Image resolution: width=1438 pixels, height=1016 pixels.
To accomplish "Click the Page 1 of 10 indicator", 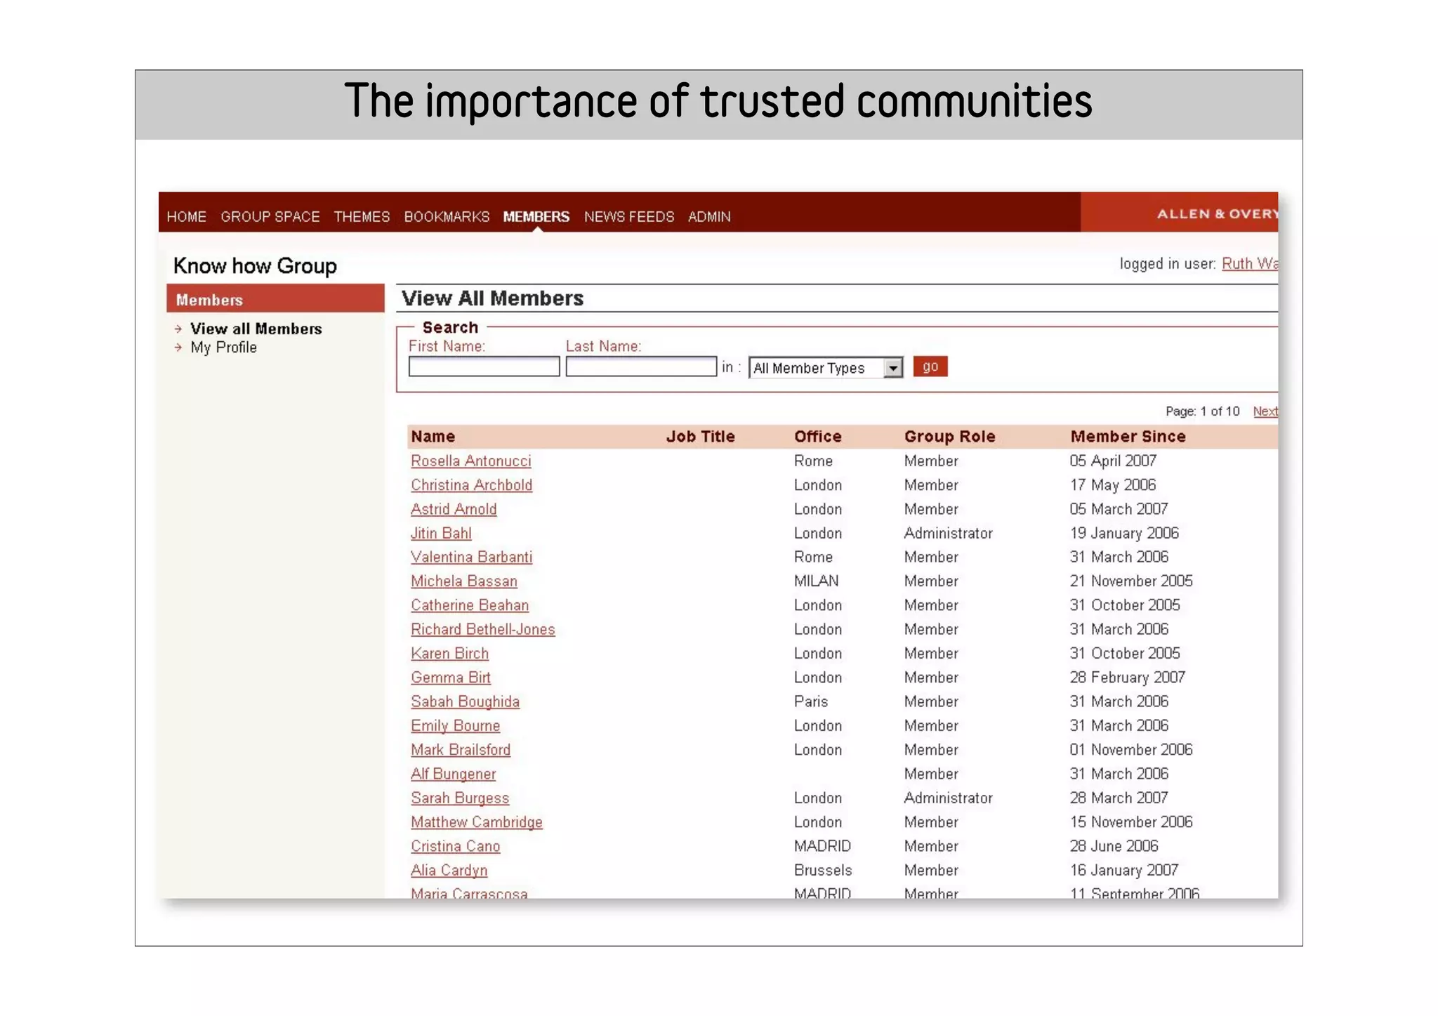I will [x=1203, y=411].
